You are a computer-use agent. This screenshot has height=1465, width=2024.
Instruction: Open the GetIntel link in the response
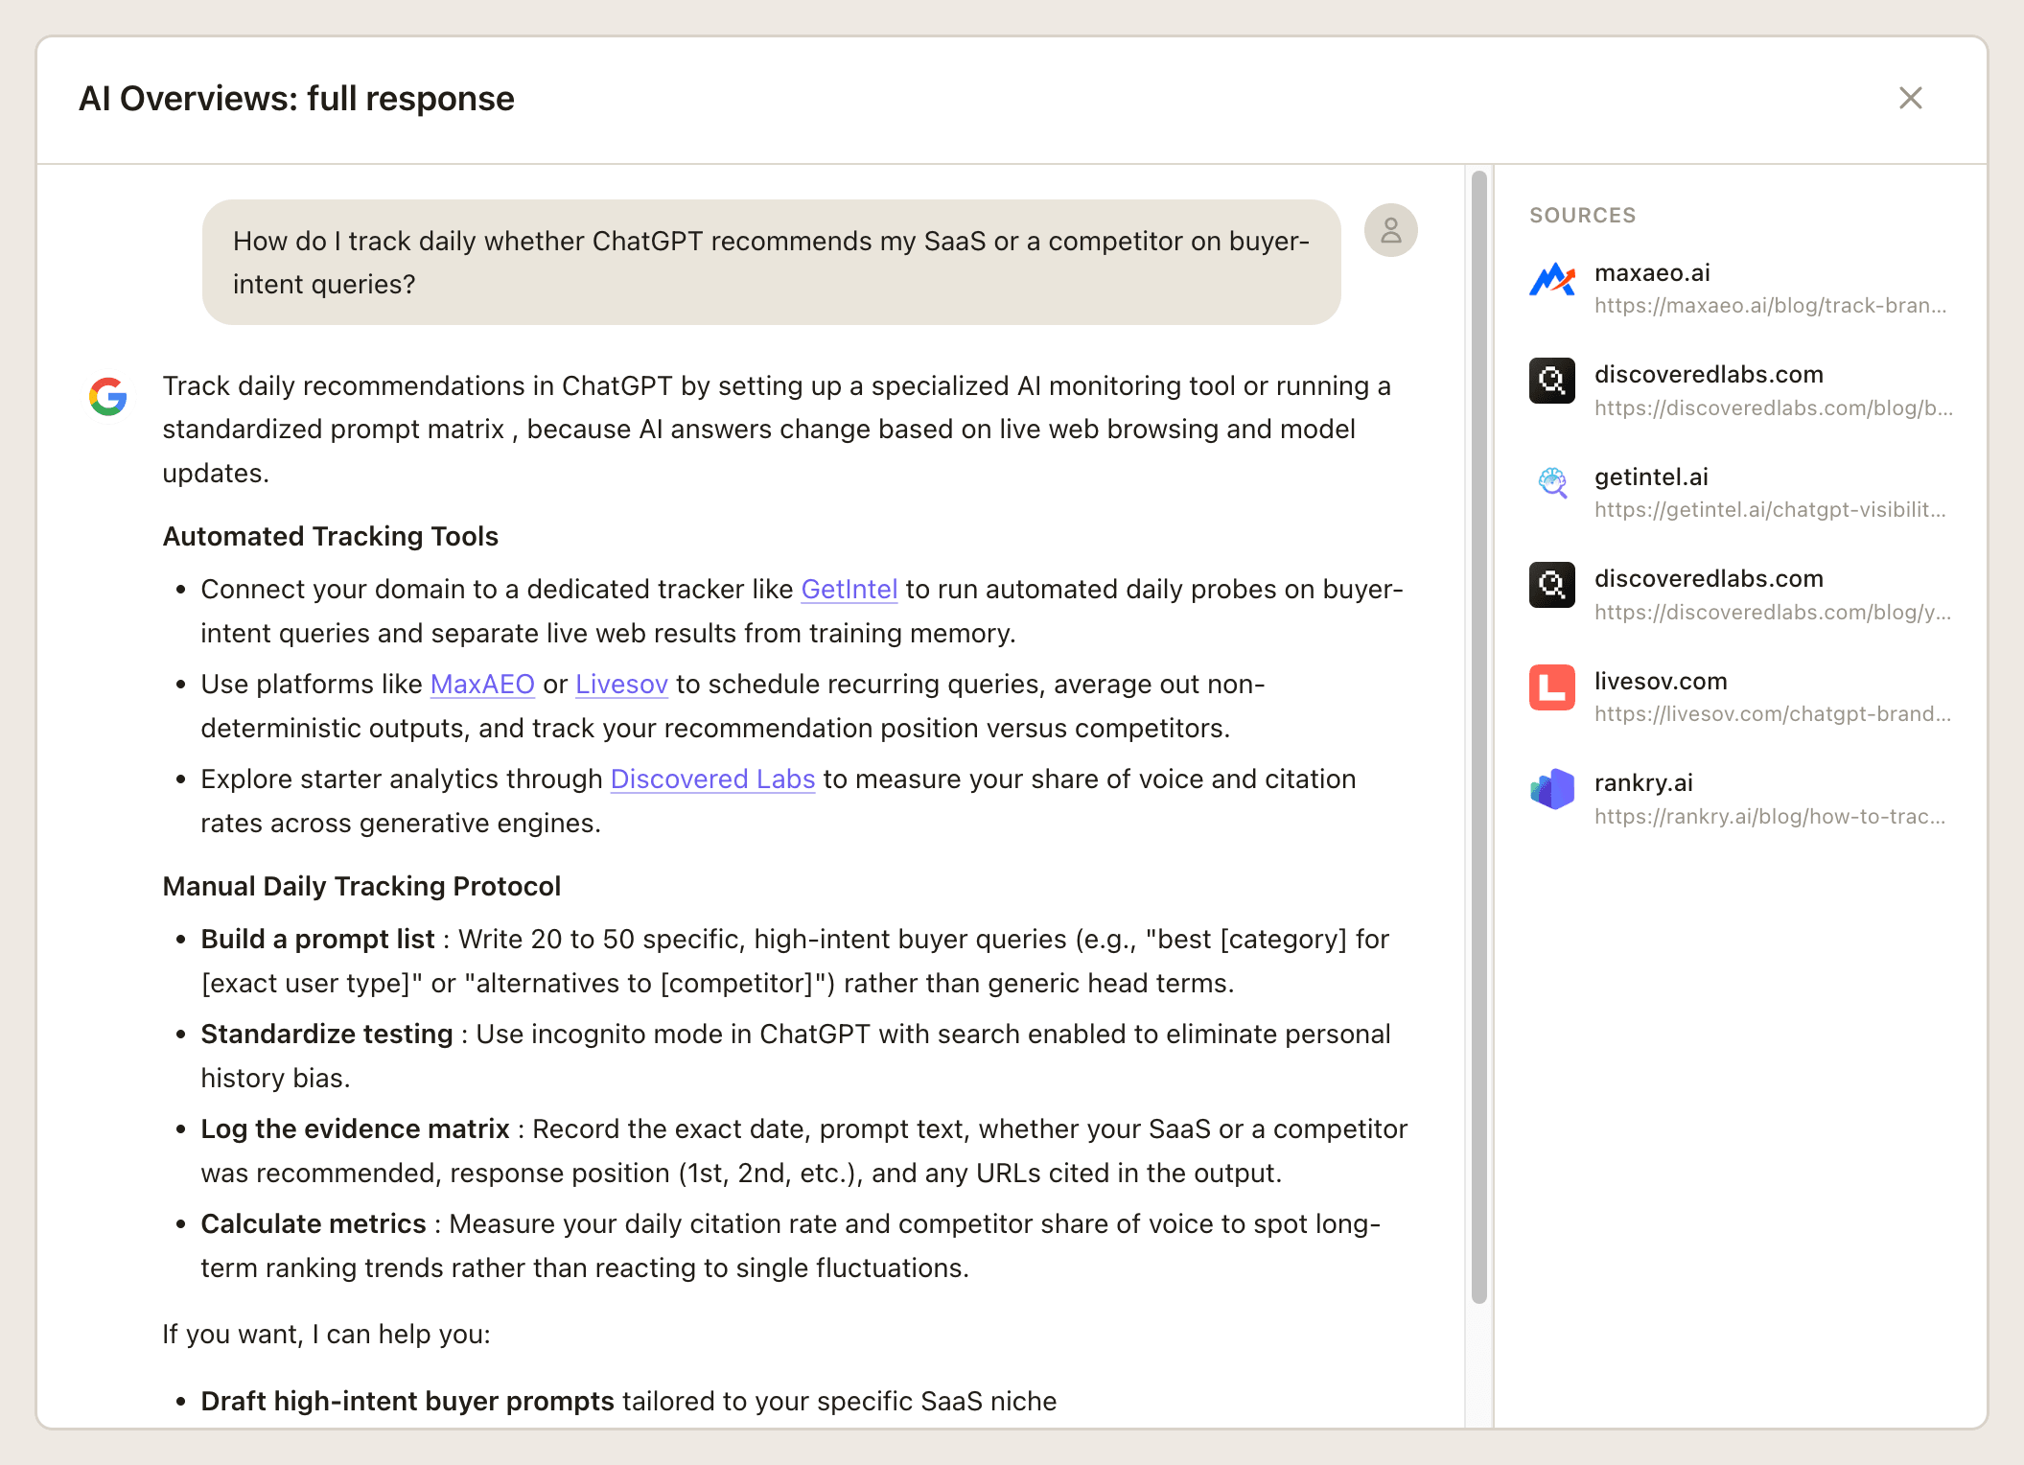coord(849,589)
